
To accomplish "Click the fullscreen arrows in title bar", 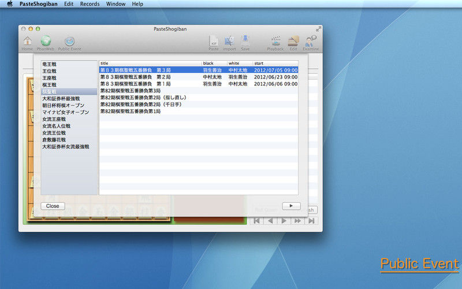I will 318,29.
